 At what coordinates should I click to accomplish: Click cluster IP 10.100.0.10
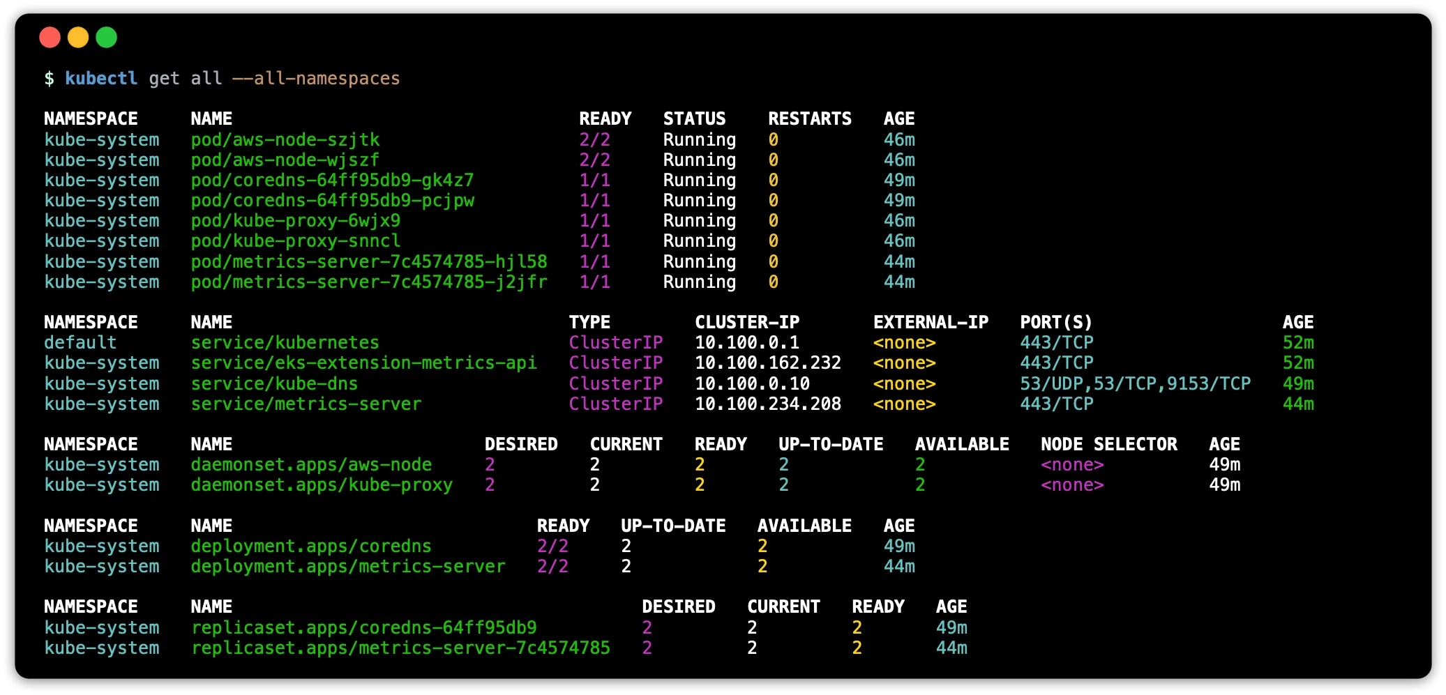[752, 383]
